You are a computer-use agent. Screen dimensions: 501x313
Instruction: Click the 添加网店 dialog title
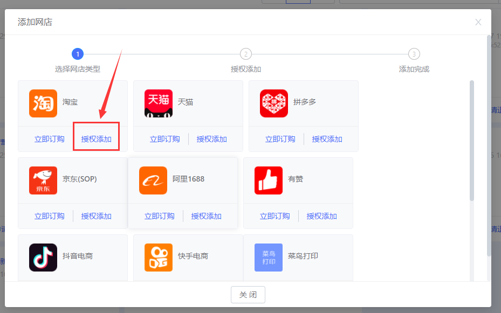tap(35, 22)
